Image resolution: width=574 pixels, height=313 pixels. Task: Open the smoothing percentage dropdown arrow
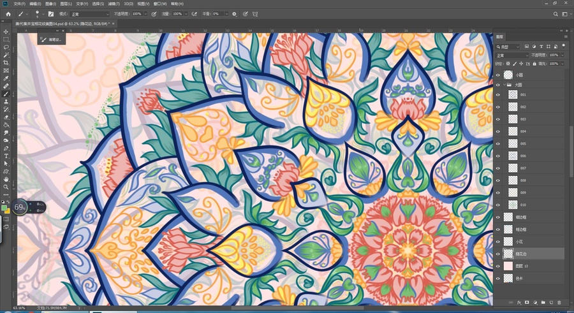[226, 14]
